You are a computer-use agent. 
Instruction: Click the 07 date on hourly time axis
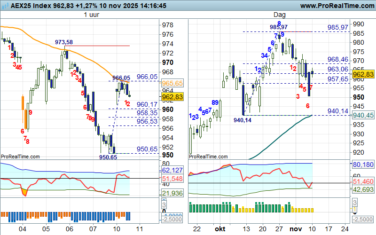tap(93, 229)
